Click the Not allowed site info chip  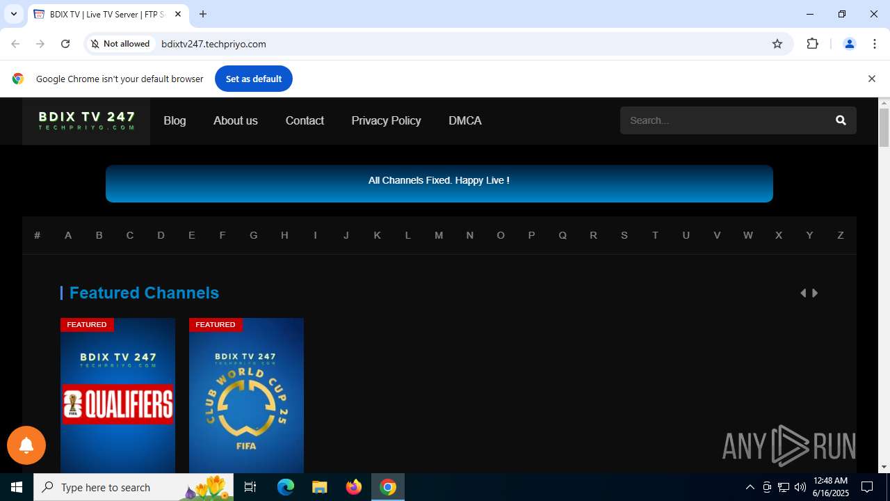pos(120,44)
